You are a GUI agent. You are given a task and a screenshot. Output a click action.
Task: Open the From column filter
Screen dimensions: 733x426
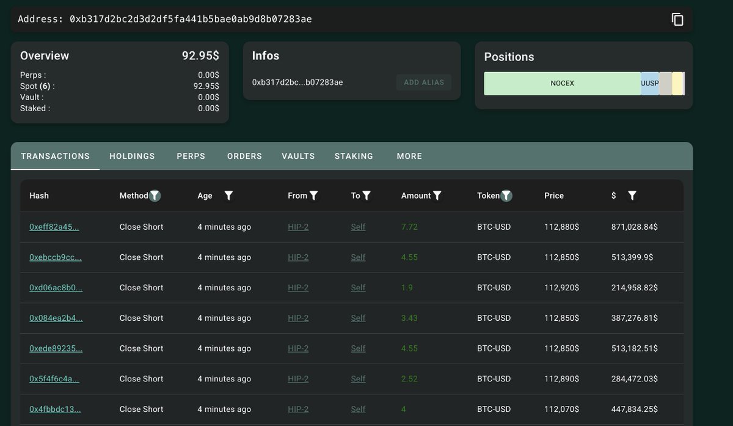313,196
